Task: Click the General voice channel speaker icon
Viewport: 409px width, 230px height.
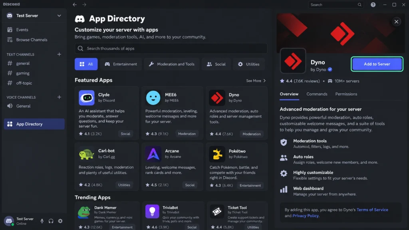Action: [x=10, y=106]
